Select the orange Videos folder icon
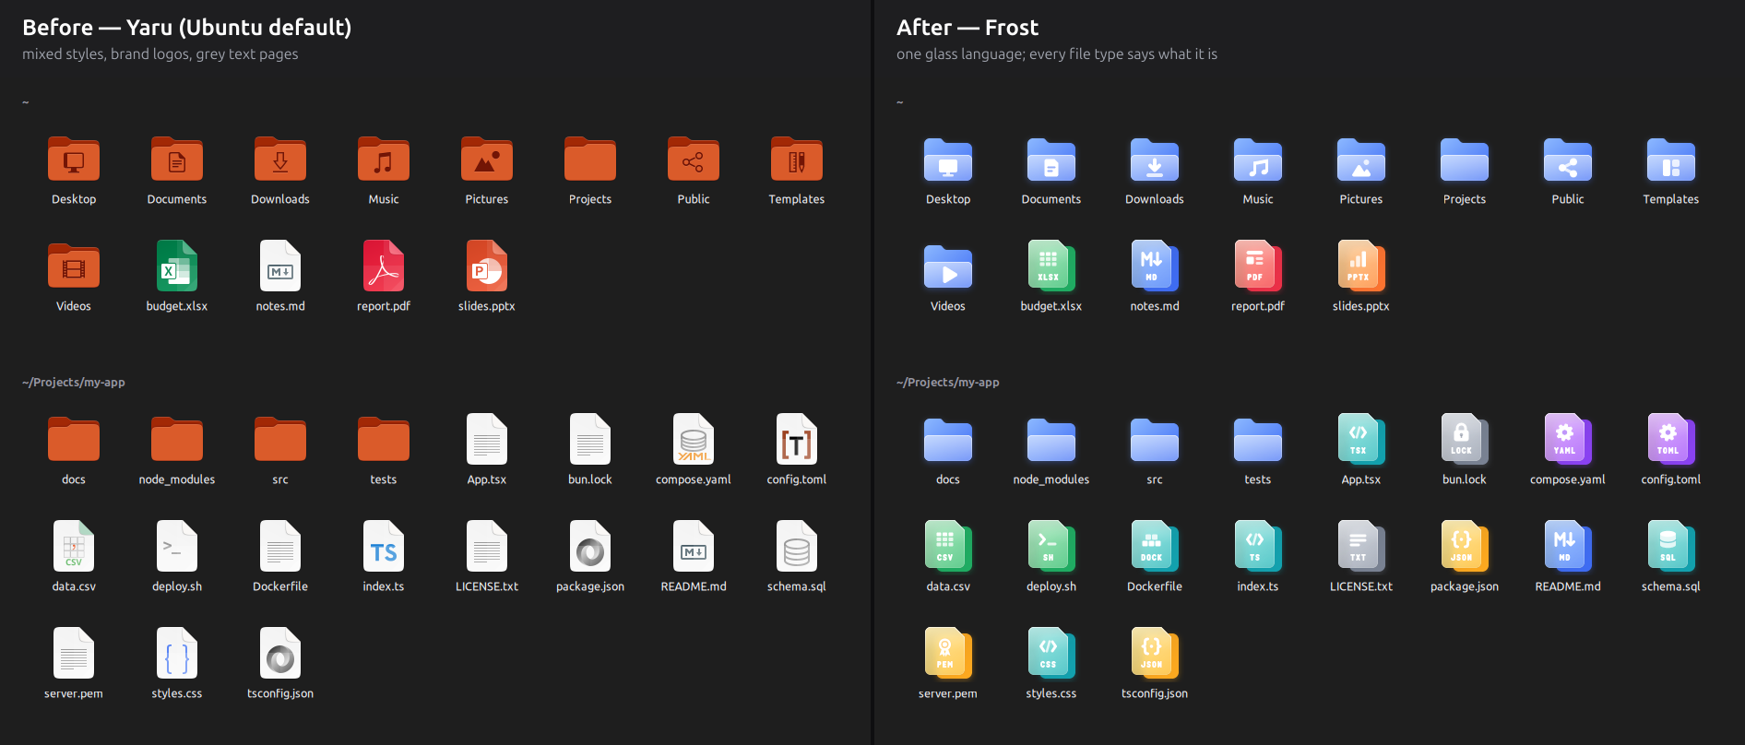Viewport: 1745px width, 745px height. [74, 266]
